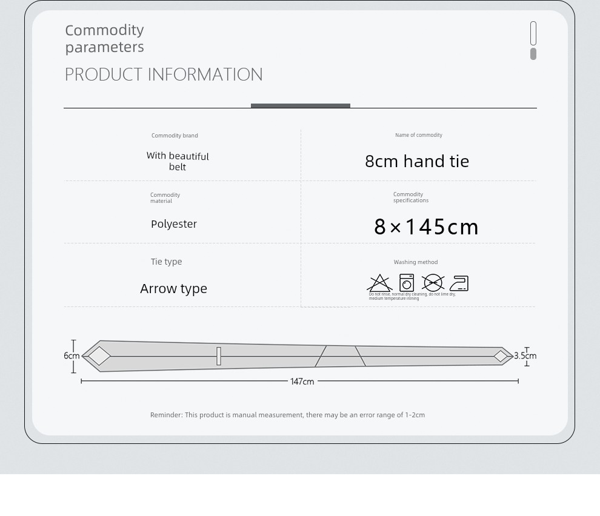The image size is (600, 516).
Task: Click the "8×145cm" specifications value
Action: [x=426, y=227]
